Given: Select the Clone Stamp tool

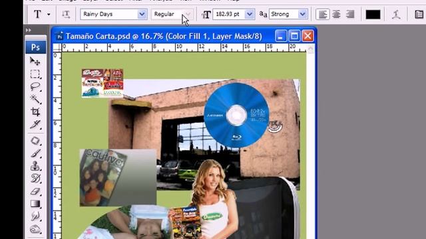Looking at the screenshot, I should (x=35, y=166).
